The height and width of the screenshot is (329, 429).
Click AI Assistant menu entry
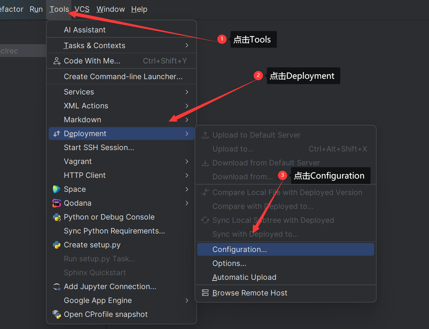pos(84,30)
